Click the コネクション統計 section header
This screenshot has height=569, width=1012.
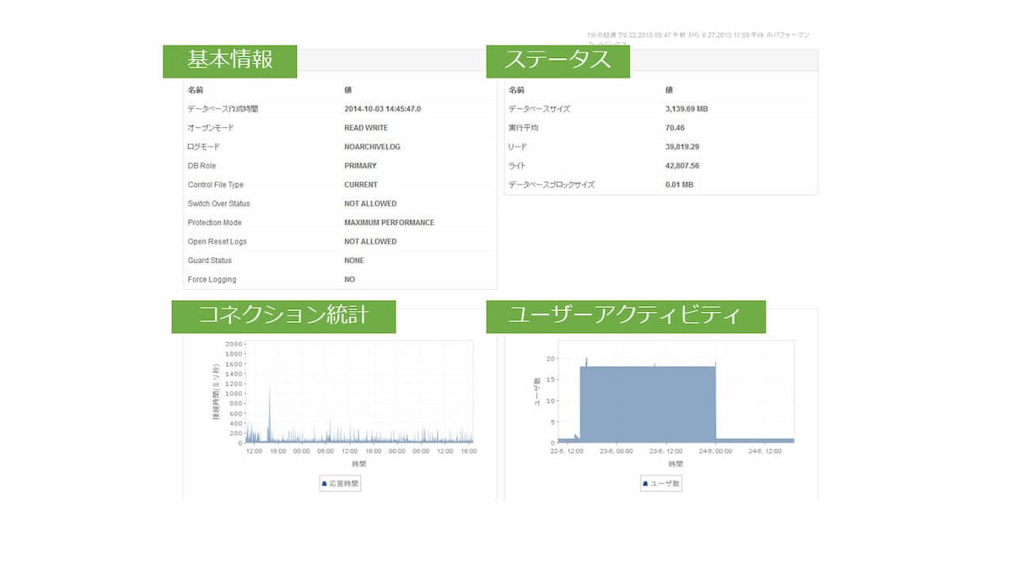point(284,315)
